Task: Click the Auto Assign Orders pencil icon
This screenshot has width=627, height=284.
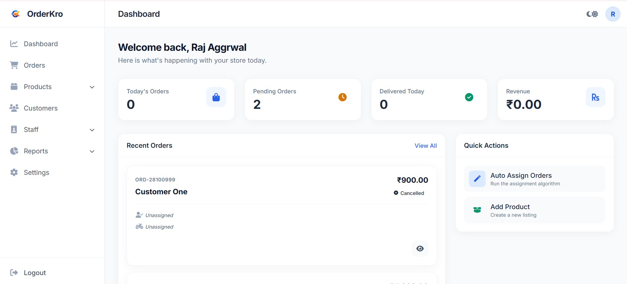Action: pos(477,179)
